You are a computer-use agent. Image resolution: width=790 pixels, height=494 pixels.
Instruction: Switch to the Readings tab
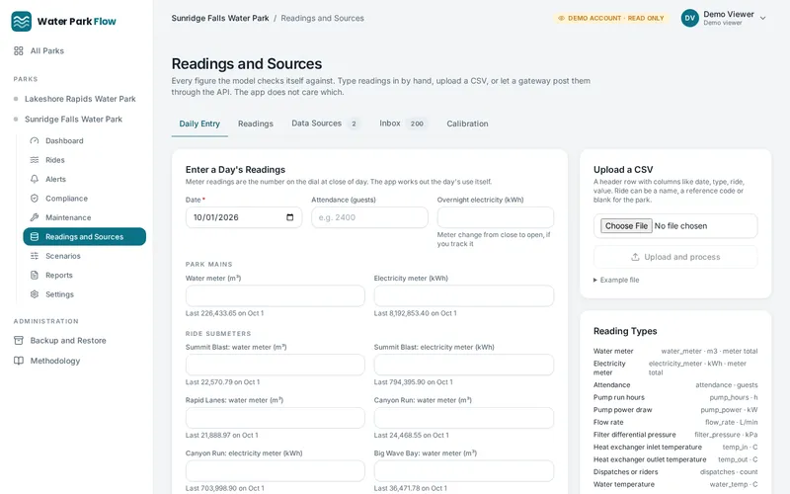point(256,124)
